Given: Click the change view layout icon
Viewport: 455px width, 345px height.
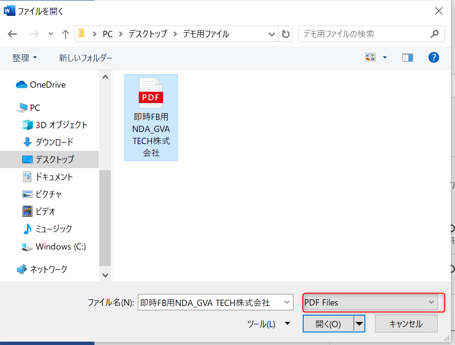Looking at the screenshot, I should 370,58.
